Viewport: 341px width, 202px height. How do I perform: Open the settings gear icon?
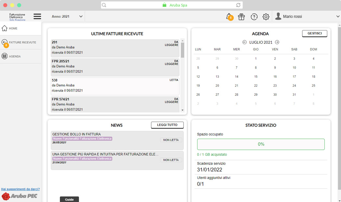click(x=266, y=17)
